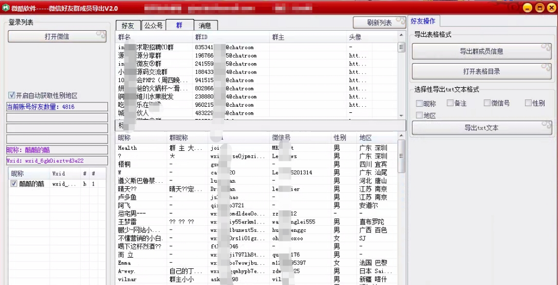Open the 打开表格目录 button
The width and height of the screenshot is (558, 285).
(481, 72)
